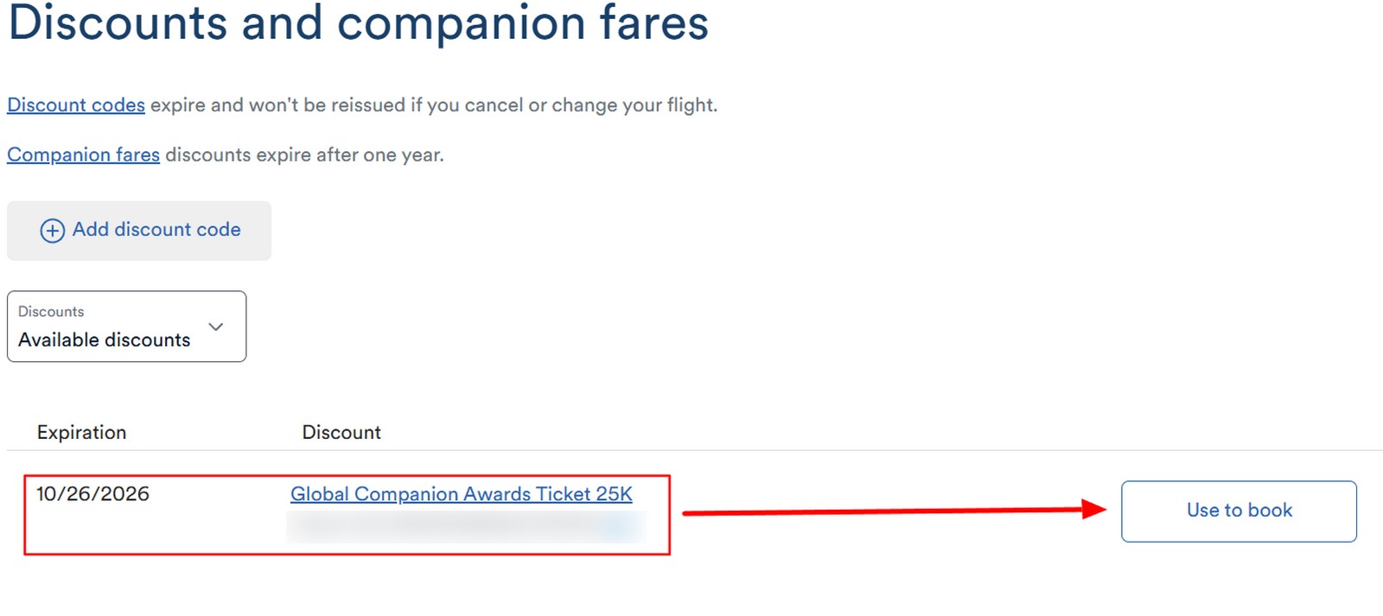Click the chevron arrow in Discounts selector
This screenshot has height=616, width=1383.
tap(216, 327)
